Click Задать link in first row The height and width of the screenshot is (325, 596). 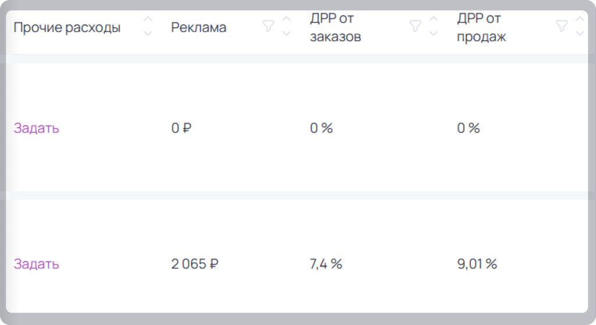(x=37, y=128)
